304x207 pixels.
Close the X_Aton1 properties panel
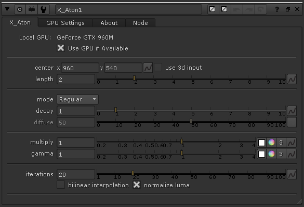297,9
